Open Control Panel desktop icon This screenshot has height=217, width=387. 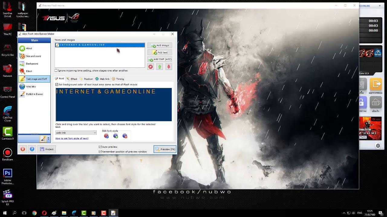[x=8, y=92]
